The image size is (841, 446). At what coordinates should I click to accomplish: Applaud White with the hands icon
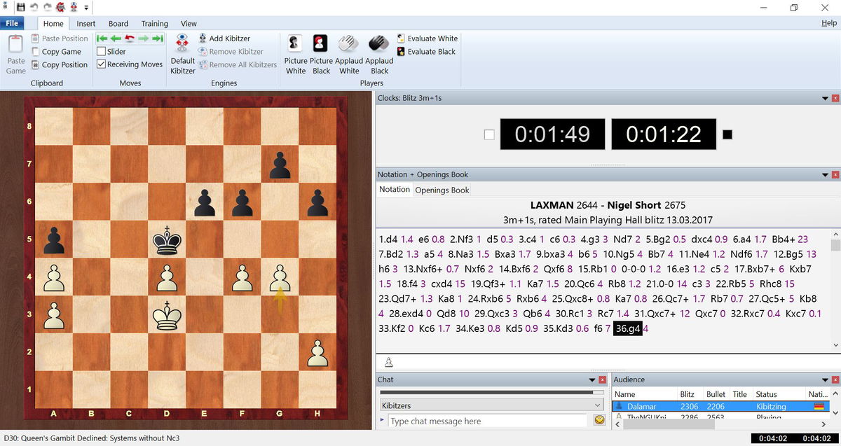(348, 43)
